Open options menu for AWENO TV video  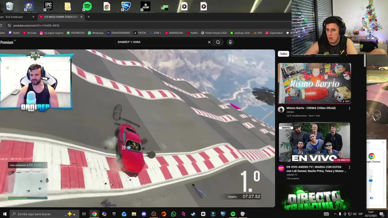point(350,167)
